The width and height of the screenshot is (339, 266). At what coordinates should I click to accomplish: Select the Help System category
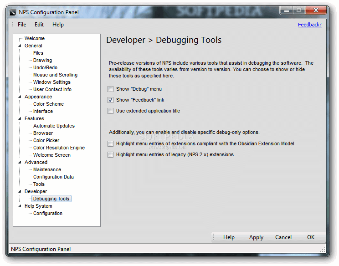click(x=38, y=206)
